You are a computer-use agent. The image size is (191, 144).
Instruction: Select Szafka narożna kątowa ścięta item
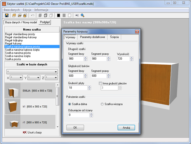pos(32,50)
